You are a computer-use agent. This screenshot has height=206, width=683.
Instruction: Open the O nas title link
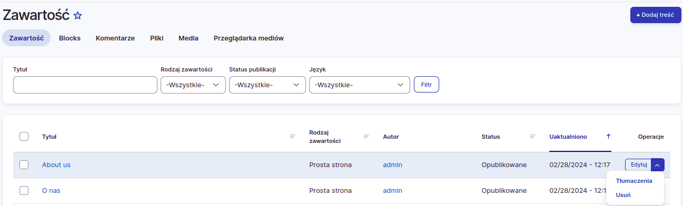click(x=51, y=190)
